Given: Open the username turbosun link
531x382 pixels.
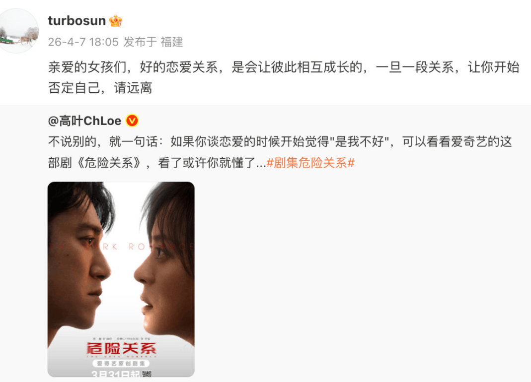Looking at the screenshot, I should coord(77,21).
